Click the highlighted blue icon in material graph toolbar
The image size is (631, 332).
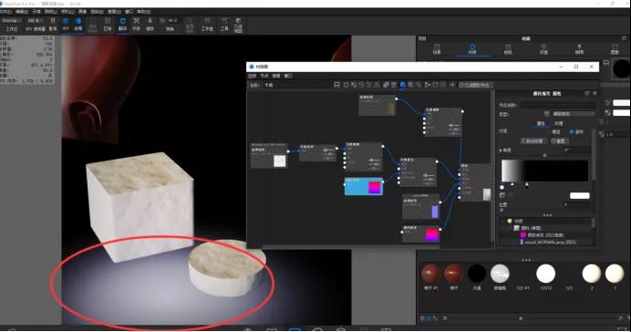click(403, 85)
